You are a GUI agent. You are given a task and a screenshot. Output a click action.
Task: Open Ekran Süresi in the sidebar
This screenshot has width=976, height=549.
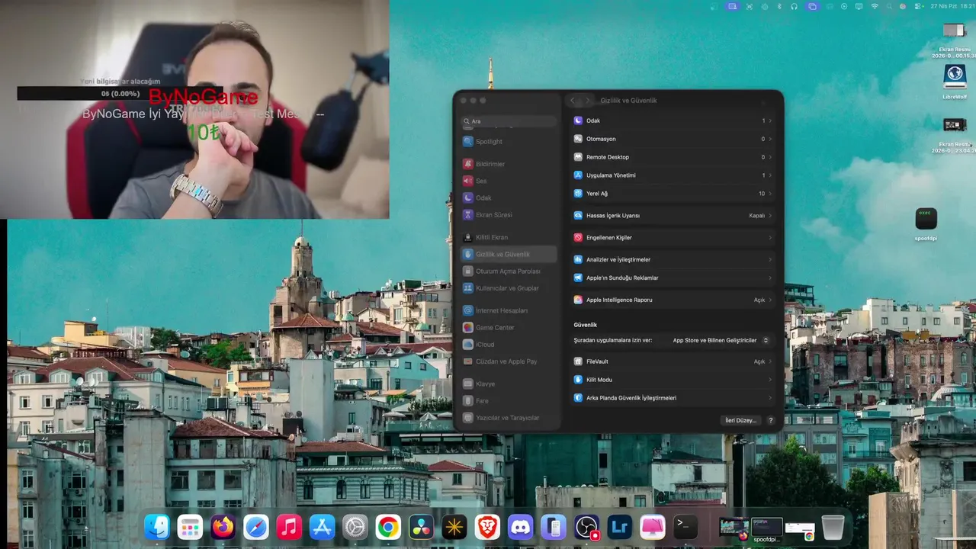509,215
